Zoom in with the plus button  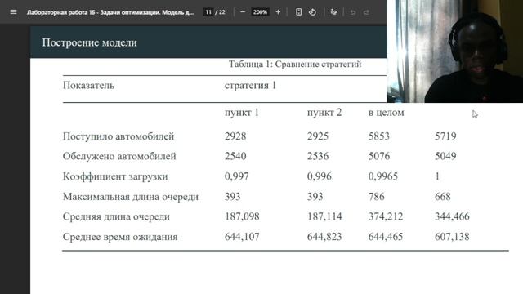tap(278, 12)
